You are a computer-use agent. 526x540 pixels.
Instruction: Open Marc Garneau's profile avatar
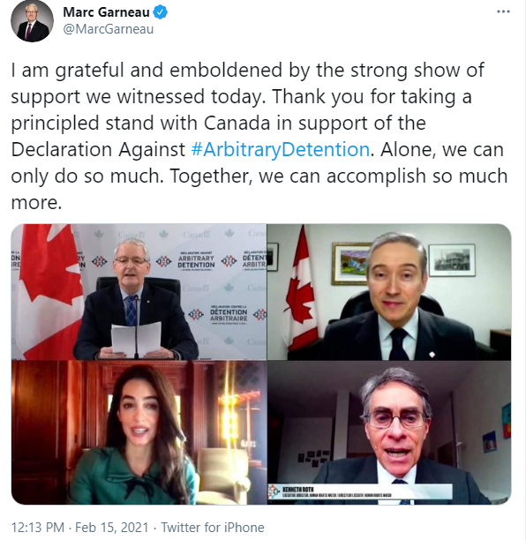pos(32,21)
